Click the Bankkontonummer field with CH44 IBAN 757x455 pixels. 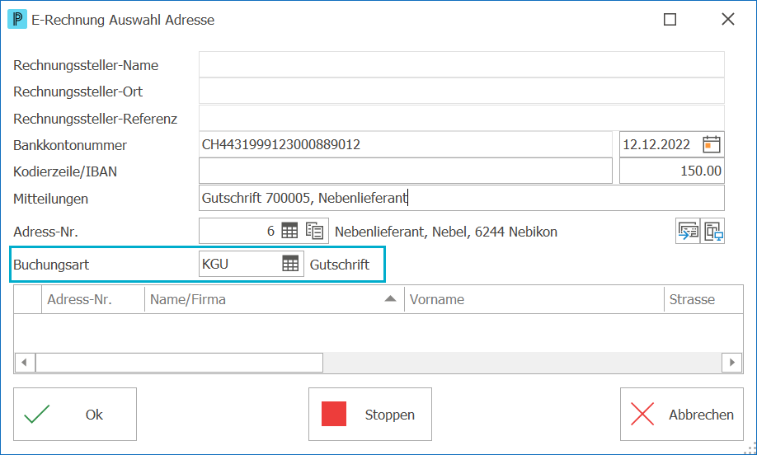pos(406,144)
